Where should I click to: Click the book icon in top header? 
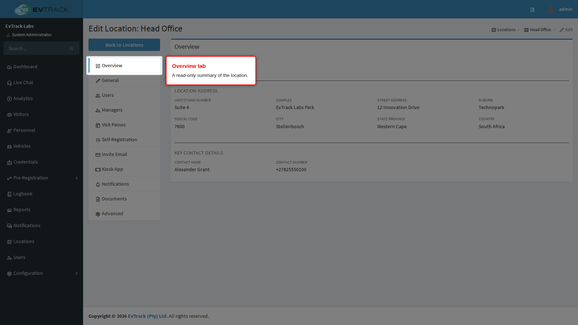[x=532, y=10]
